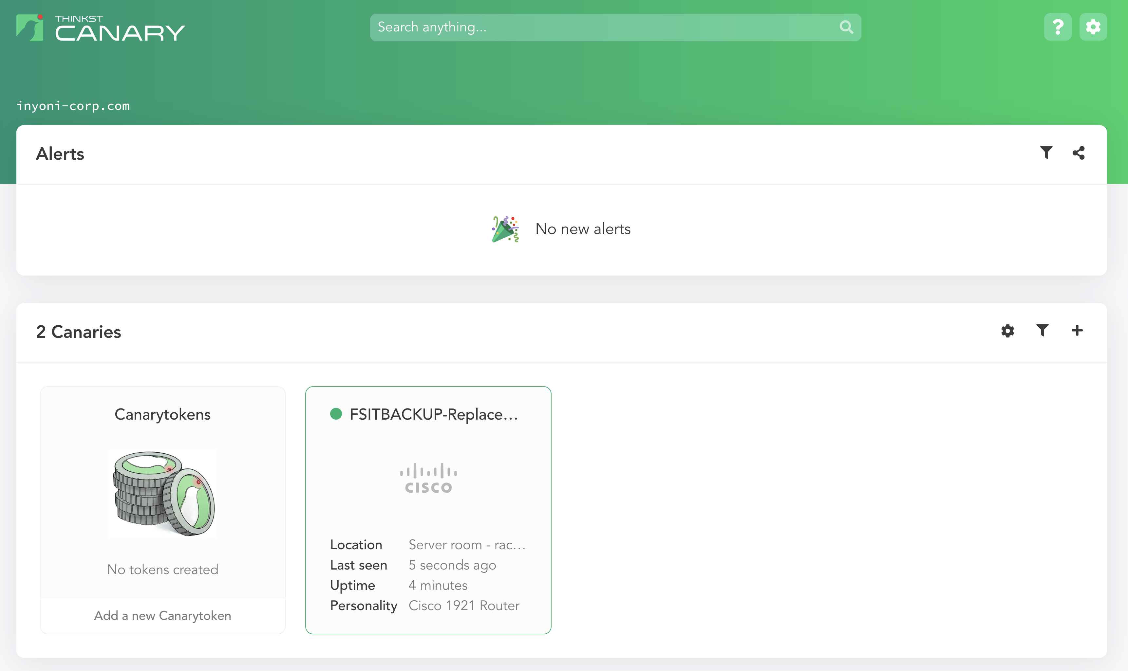Click the green status dot on FSITBACKUP
The height and width of the screenshot is (671, 1128).
336,414
